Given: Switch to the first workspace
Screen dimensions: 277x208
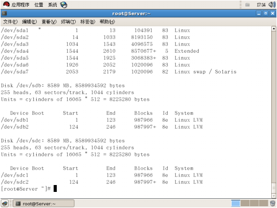Looking at the screenshot, I should (236, 203).
